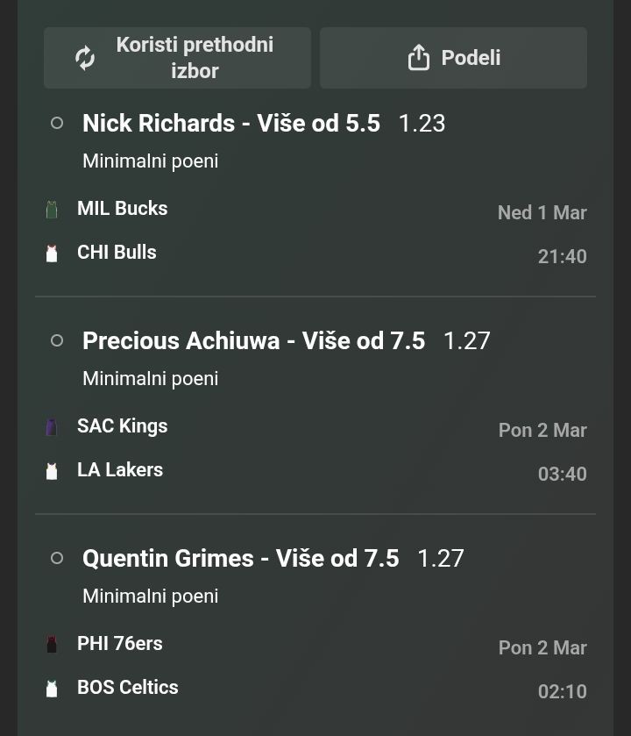This screenshot has height=736, width=631.
Task: Click the BOS Celtics team name
Action: 127,688
